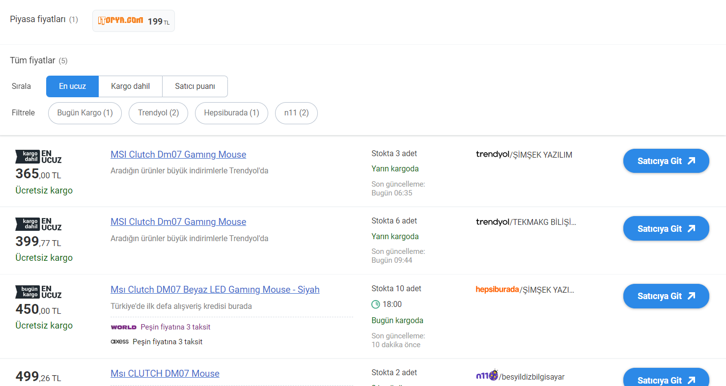726x386 pixels.
Task: Click arrow icon on first Satıcıya Git button
Action: click(691, 161)
